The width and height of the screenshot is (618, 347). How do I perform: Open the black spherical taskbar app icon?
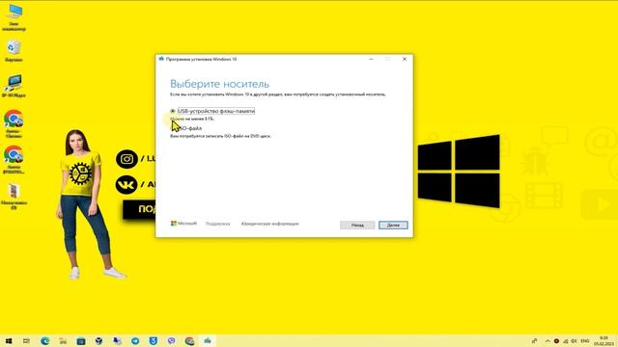[x=98, y=341]
